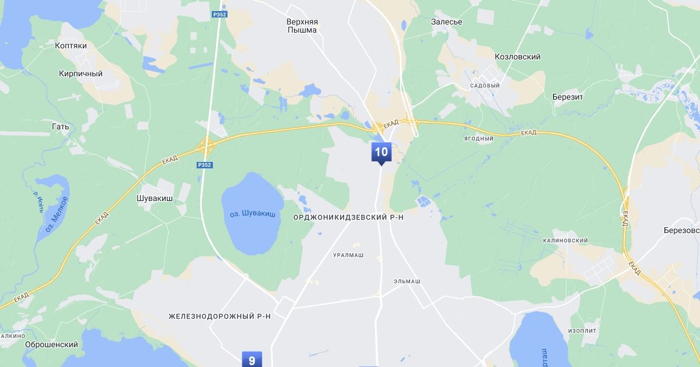Select the Орджоникидзевский р-н district label

point(348,217)
